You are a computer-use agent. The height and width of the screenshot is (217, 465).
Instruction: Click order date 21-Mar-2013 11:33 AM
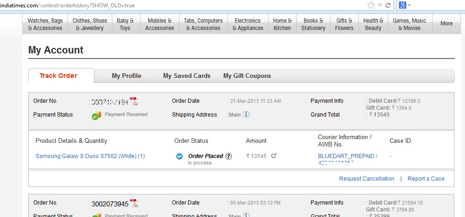(x=255, y=101)
